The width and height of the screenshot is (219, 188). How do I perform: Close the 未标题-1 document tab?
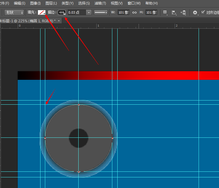click(x=59, y=21)
